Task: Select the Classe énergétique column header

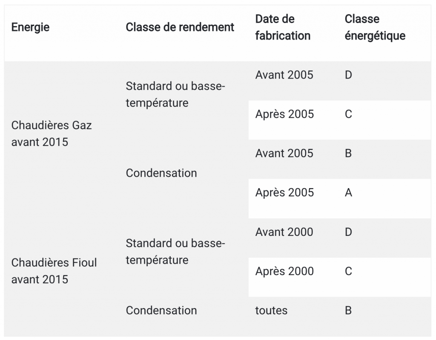Action: click(x=375, y=27)
